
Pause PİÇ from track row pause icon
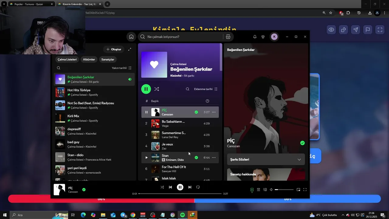point(146,112)
